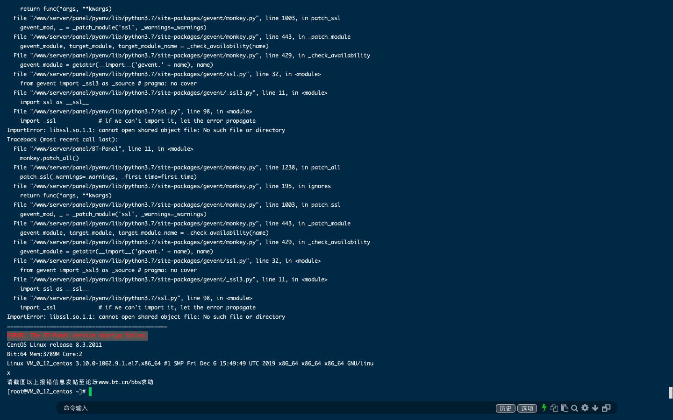Click the down arrow icon in command bar
The image size is (673, 420).
point(595,408)
